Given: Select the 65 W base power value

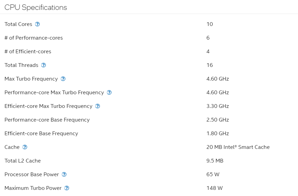Looking at the screenshot, I should click(x=213, y=174).
